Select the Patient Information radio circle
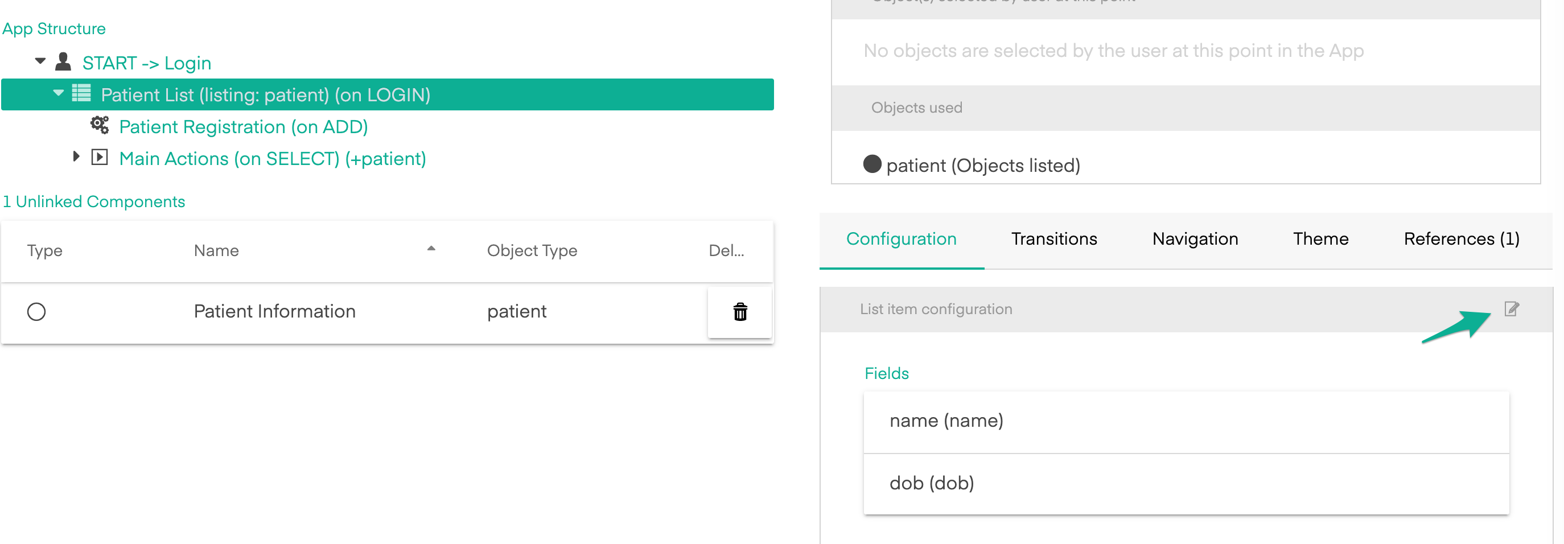1564x544 pixels. pos(36,311)
